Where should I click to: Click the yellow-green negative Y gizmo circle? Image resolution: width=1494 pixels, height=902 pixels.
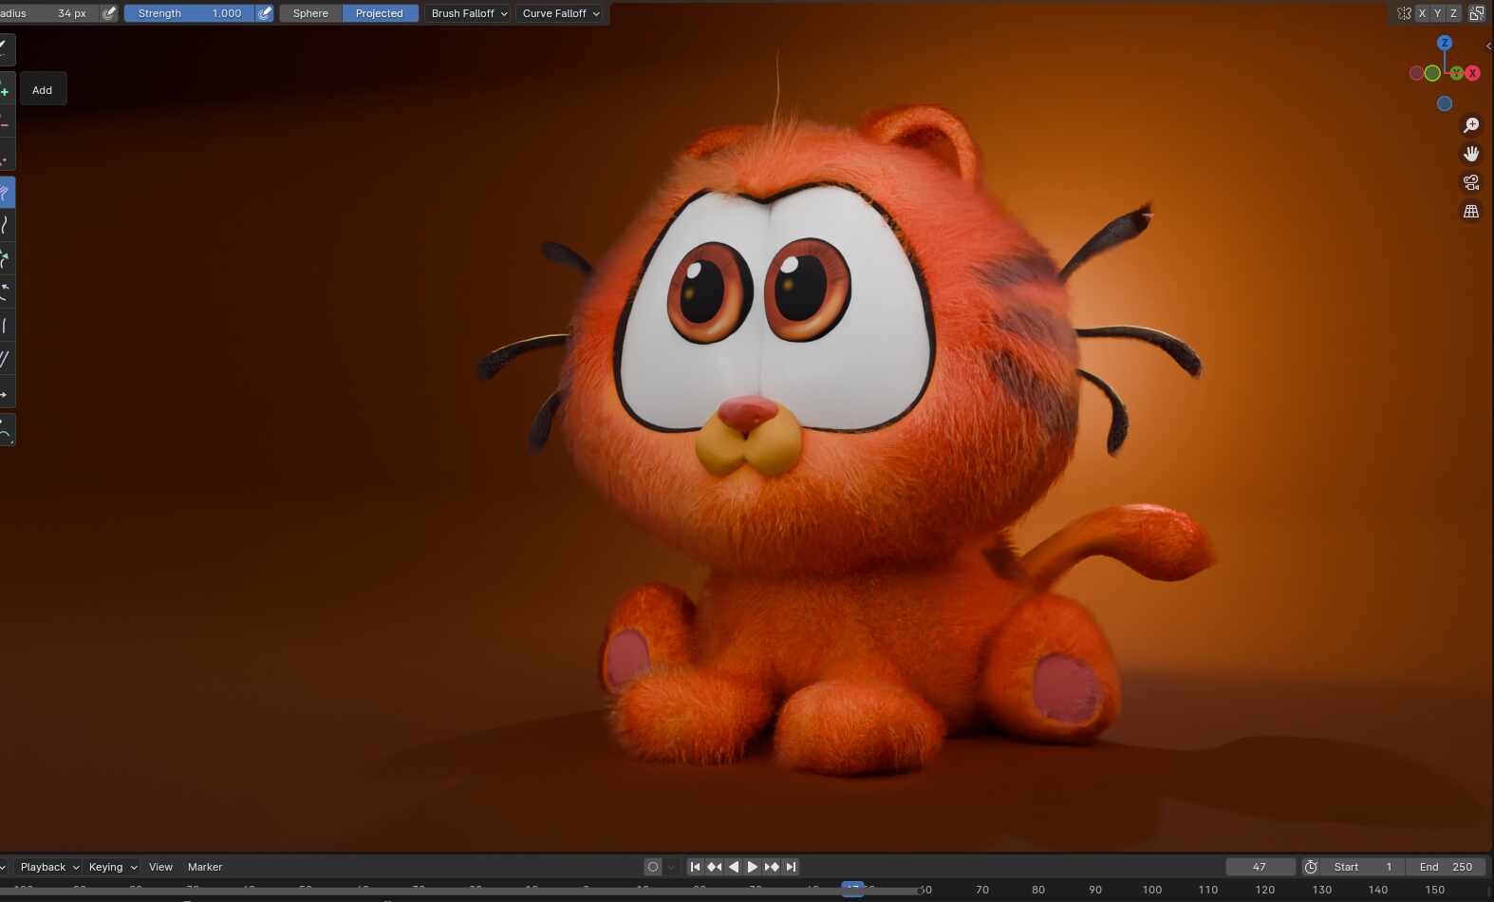tap(1432, 73)
